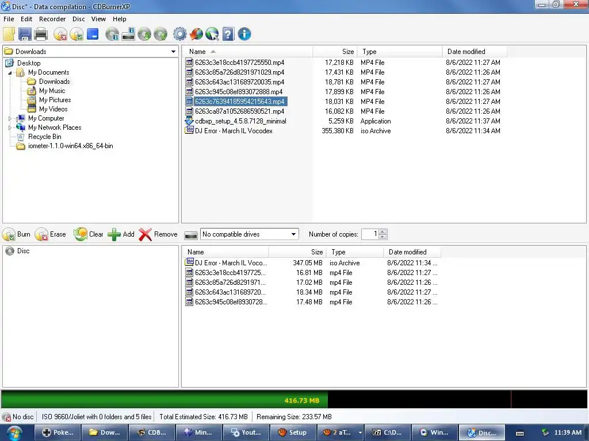Select file 6263c3e18ccb4197725550.mp4 in upper list
589x441 pixels.
pyautogui.click(x=240, y=63)
